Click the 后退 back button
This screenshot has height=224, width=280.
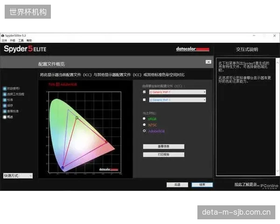point(177,185)
